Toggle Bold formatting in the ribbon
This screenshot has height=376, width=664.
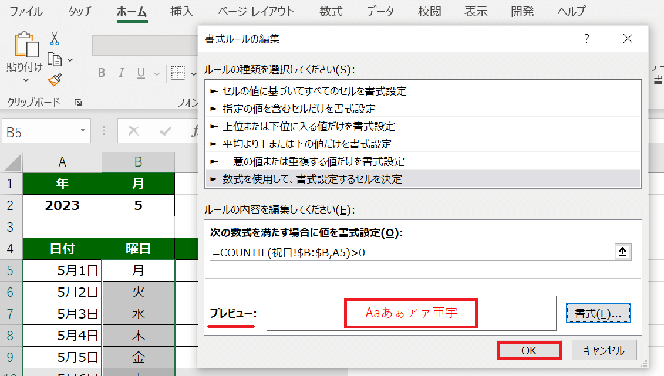point(102,73)
